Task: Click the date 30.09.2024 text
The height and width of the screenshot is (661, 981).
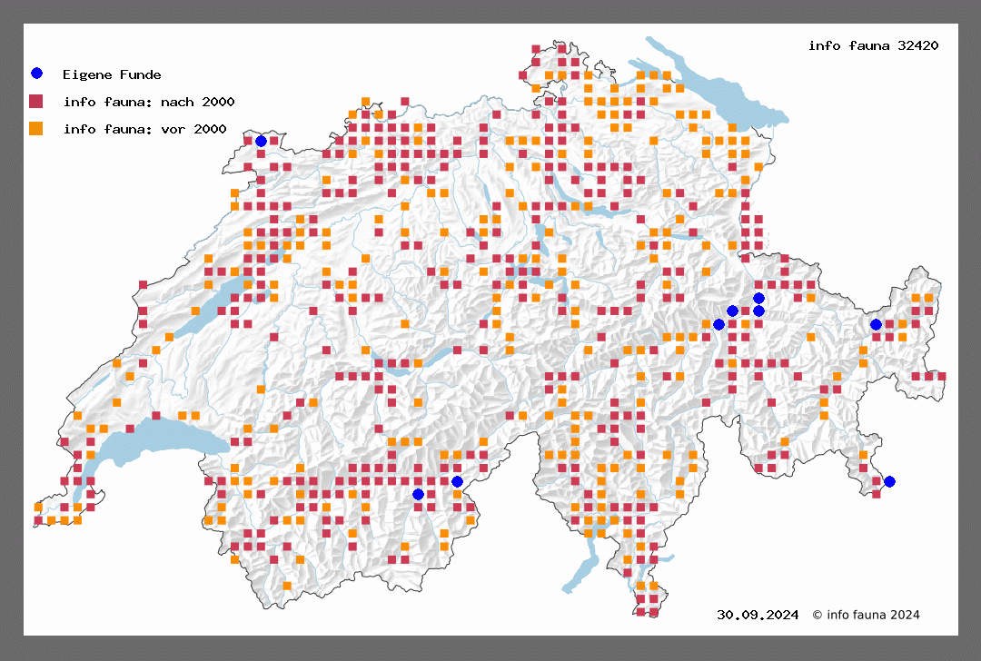Action: [758, 615]
